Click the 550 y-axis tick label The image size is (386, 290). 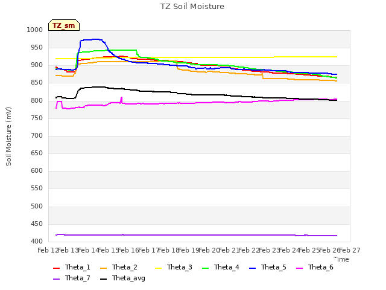tap(37, 188)
